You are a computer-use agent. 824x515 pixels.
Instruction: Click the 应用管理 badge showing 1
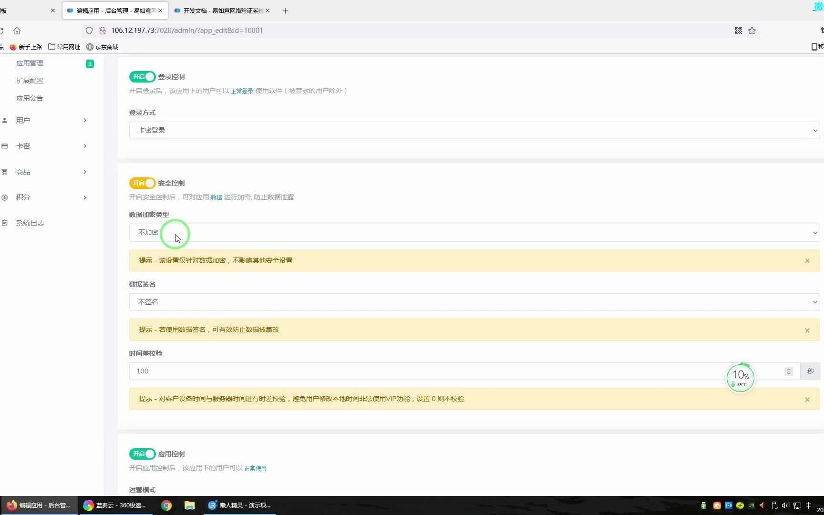[90, 63]
